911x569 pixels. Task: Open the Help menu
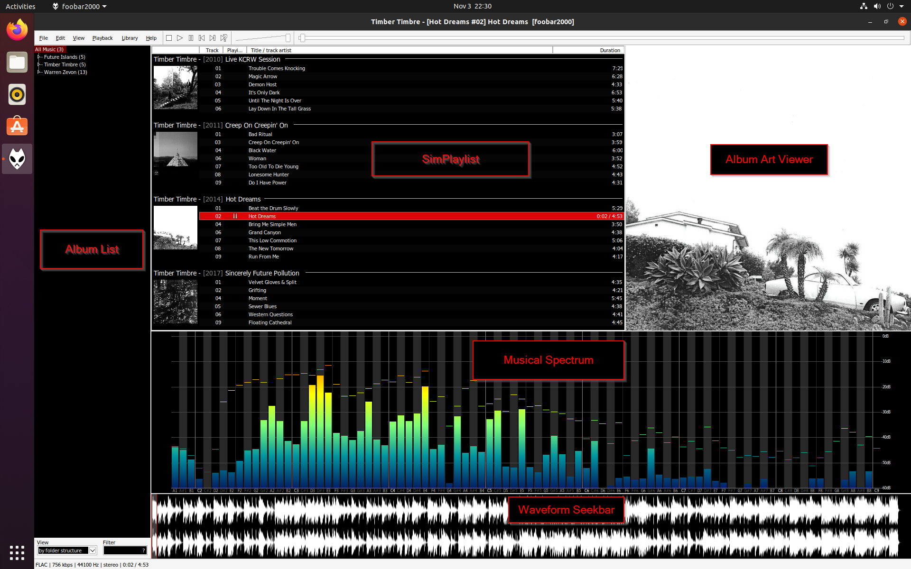151,38
